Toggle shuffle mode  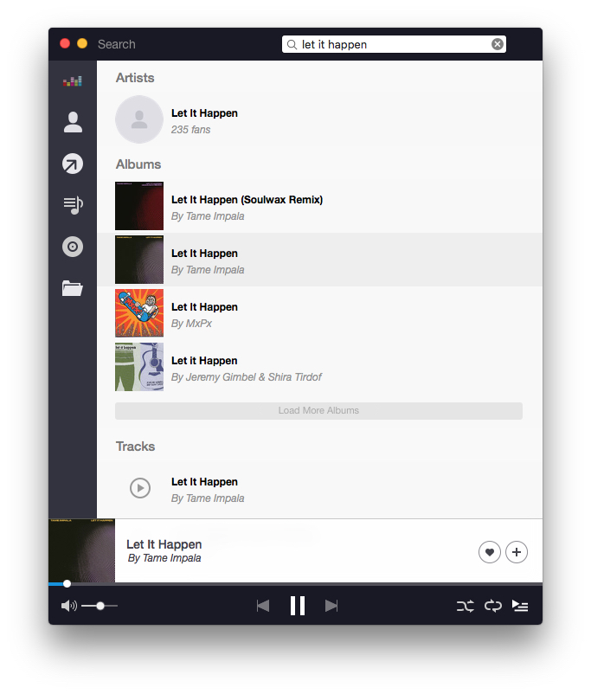coord(466,606)
